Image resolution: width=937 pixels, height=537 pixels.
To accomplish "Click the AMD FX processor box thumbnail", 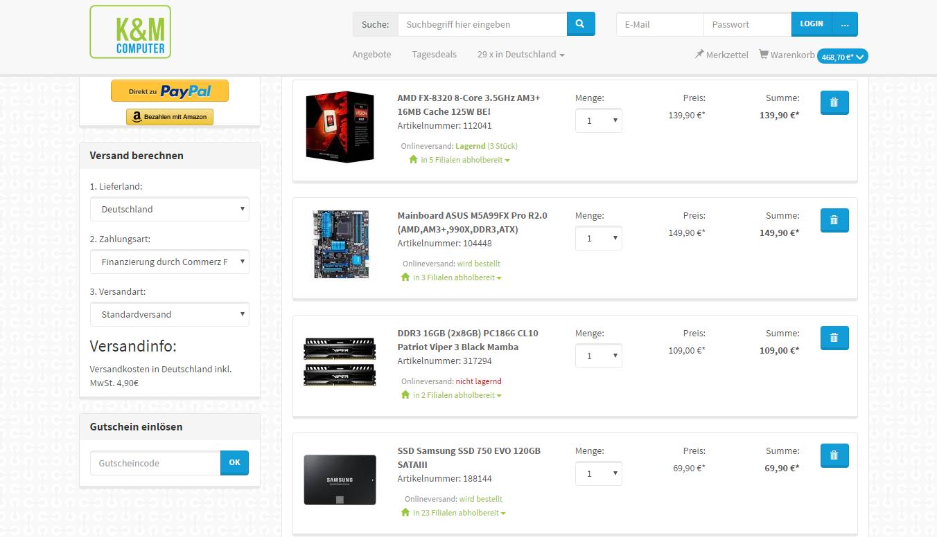I will (x=340, y=127).
